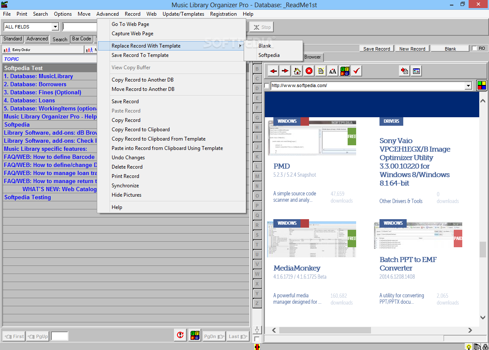489x350 pixels.
Task: Choose Copy Record to Clipboard From Template
Action: pyautogui.click(x=158, y=139)
